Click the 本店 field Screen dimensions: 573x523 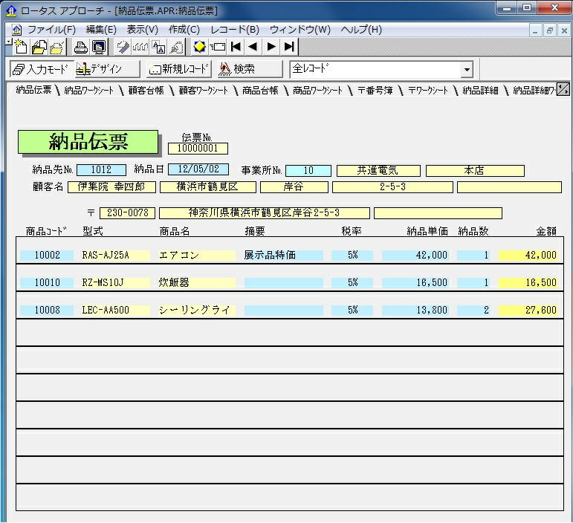point(475,171)
